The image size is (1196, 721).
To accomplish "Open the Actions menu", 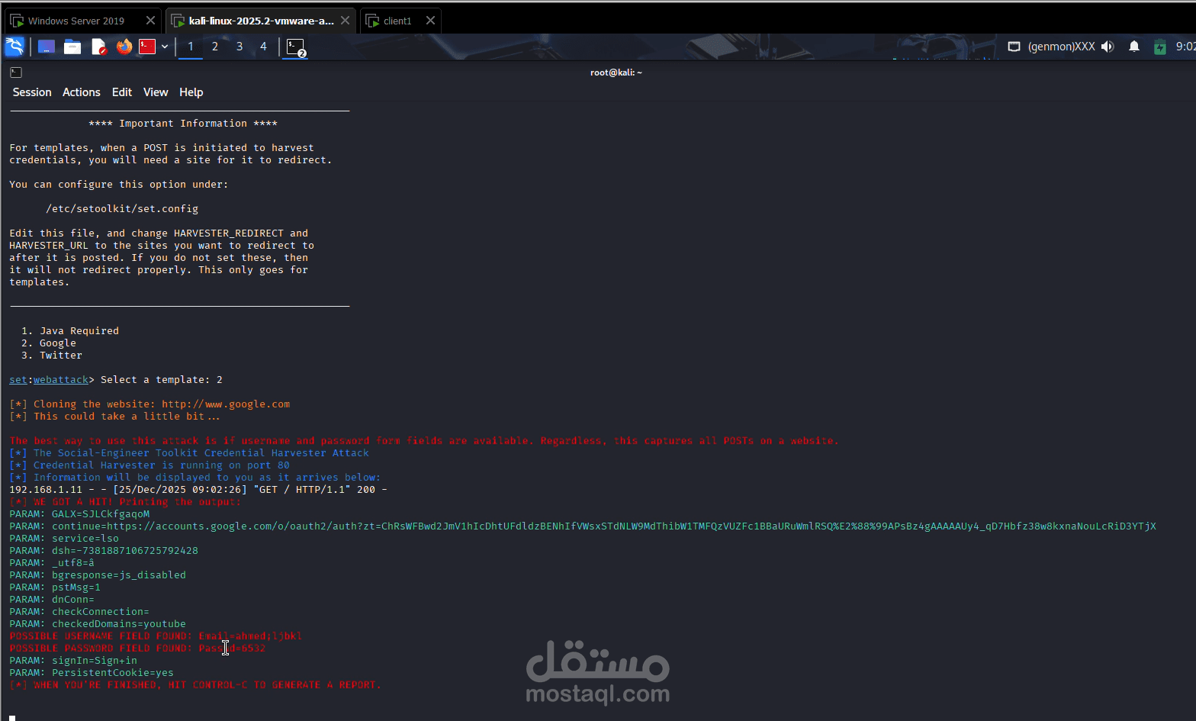I will click(x=82, y=92).
